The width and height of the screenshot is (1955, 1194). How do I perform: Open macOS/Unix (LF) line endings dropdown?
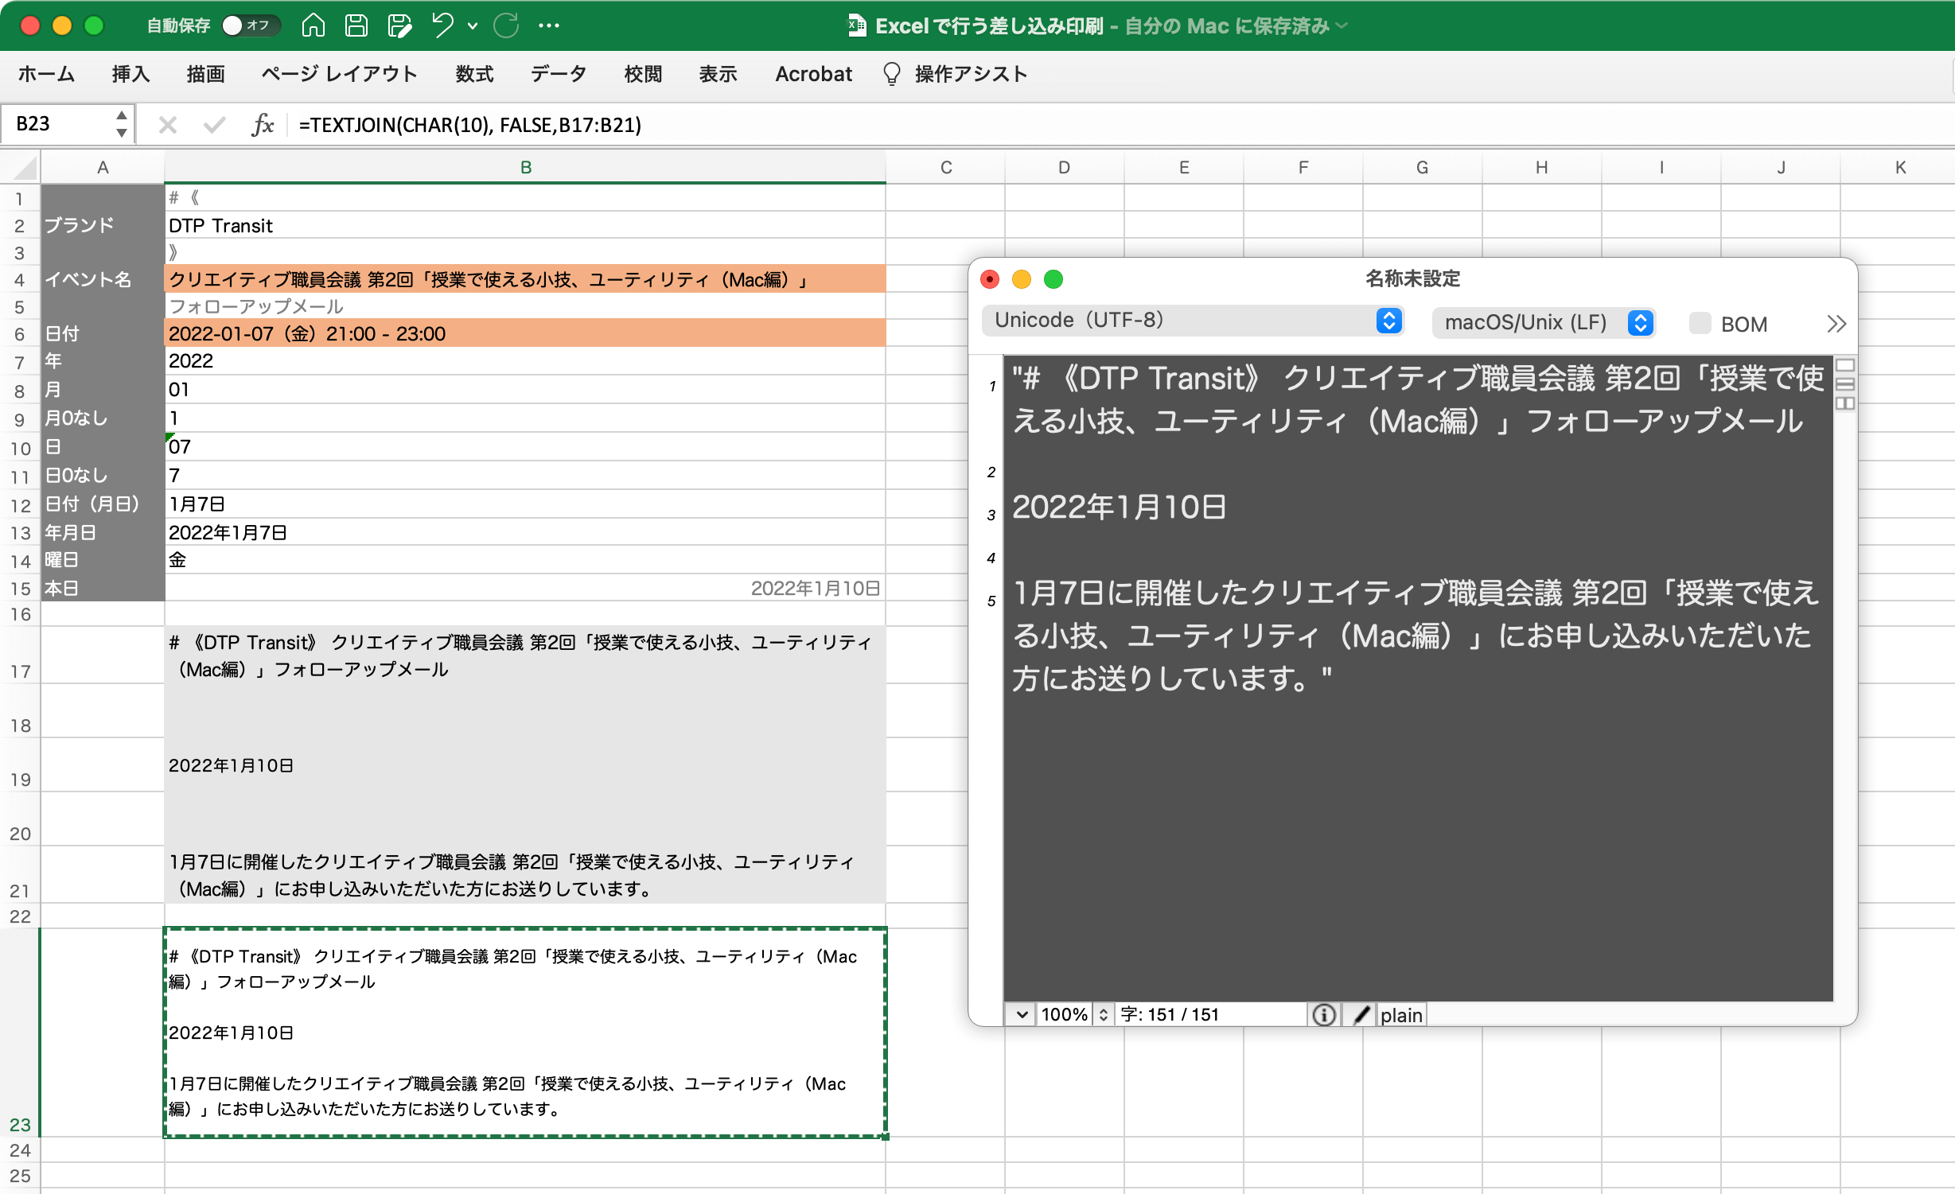tap(1544, 322)
